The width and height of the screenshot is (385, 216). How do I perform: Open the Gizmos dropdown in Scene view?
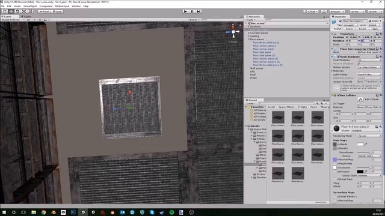pyautogui.click(x=194, y=20)
